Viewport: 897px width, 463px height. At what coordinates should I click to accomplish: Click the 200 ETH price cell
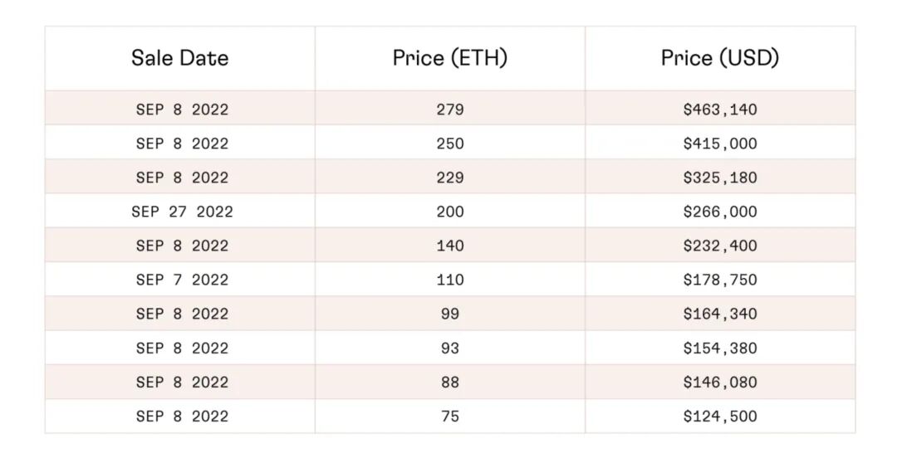449,212
